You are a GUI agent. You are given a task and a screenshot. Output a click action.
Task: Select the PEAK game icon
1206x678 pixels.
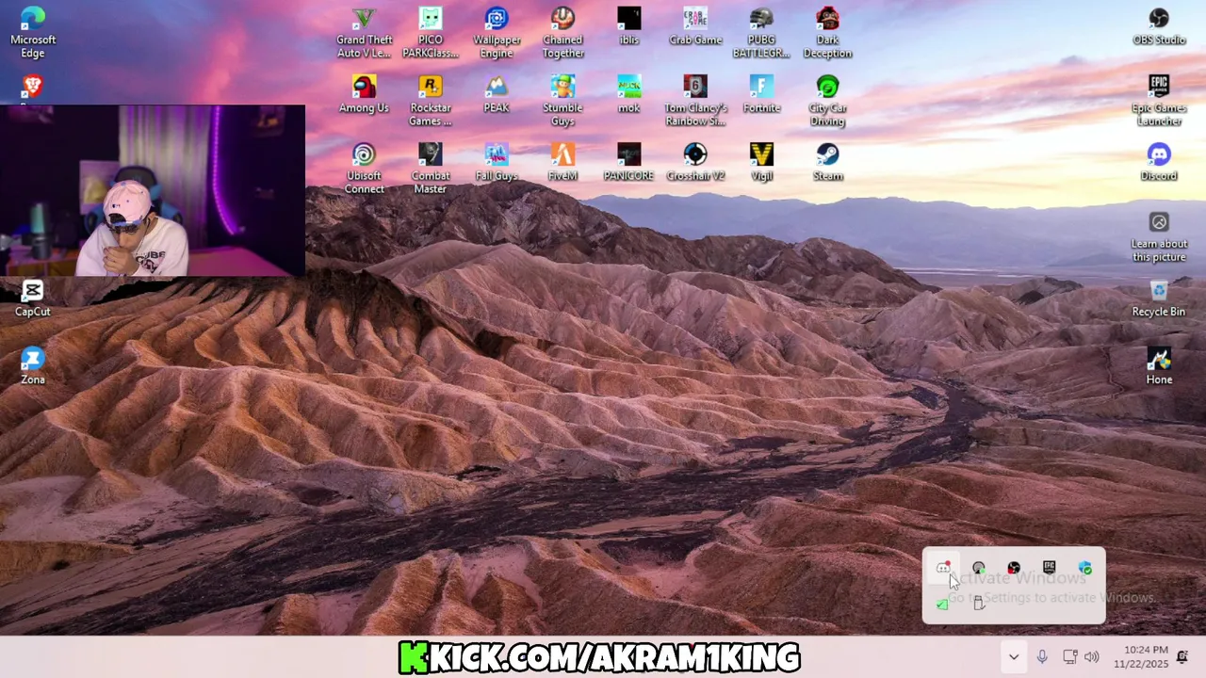[x=497, y=93]
